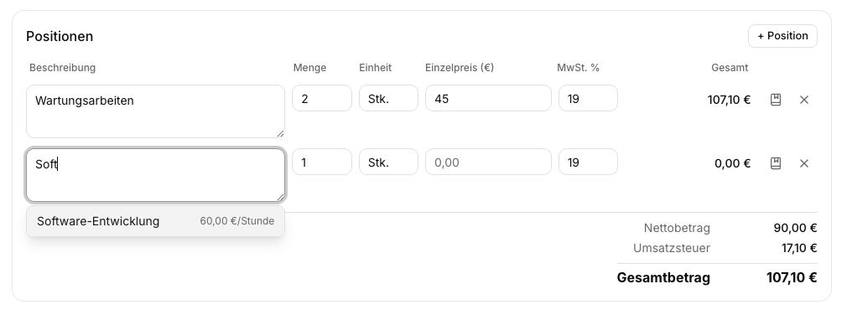The height and width of the screenshot is (320, 847).
Task: Edit quantity field showing 2
Action: [322, 98]
